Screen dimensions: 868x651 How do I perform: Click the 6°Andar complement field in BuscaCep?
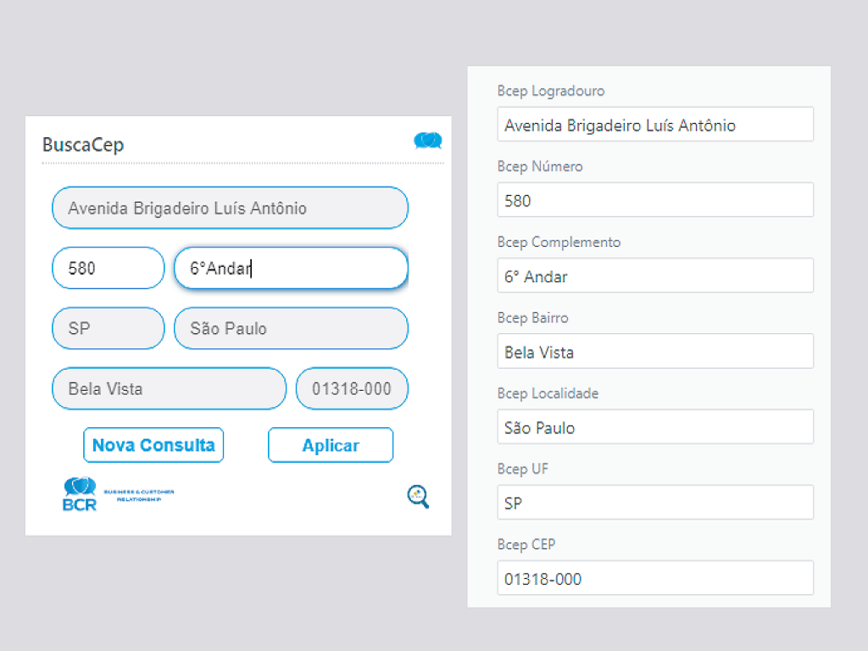point(291,269)
